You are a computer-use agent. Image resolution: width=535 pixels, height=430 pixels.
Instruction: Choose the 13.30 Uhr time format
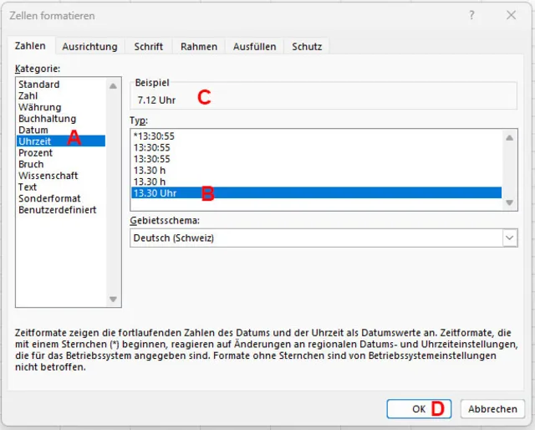tap(155, 193)
